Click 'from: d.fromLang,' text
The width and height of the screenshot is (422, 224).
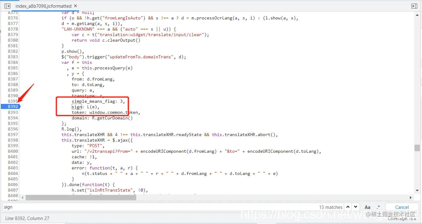point(93,79)
